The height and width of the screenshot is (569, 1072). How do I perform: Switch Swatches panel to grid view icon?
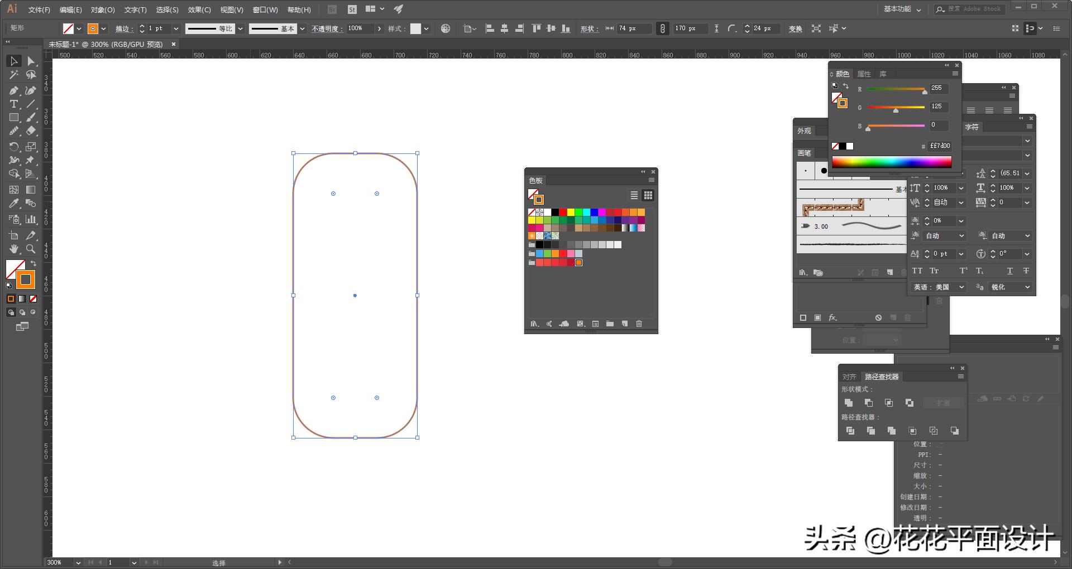pos(648,195)
